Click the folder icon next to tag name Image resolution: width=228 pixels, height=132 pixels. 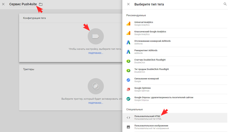click(41, 4)
